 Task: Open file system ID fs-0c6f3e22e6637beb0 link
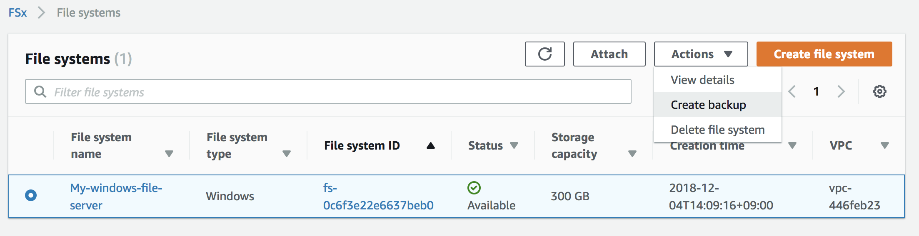click(378, 197)
